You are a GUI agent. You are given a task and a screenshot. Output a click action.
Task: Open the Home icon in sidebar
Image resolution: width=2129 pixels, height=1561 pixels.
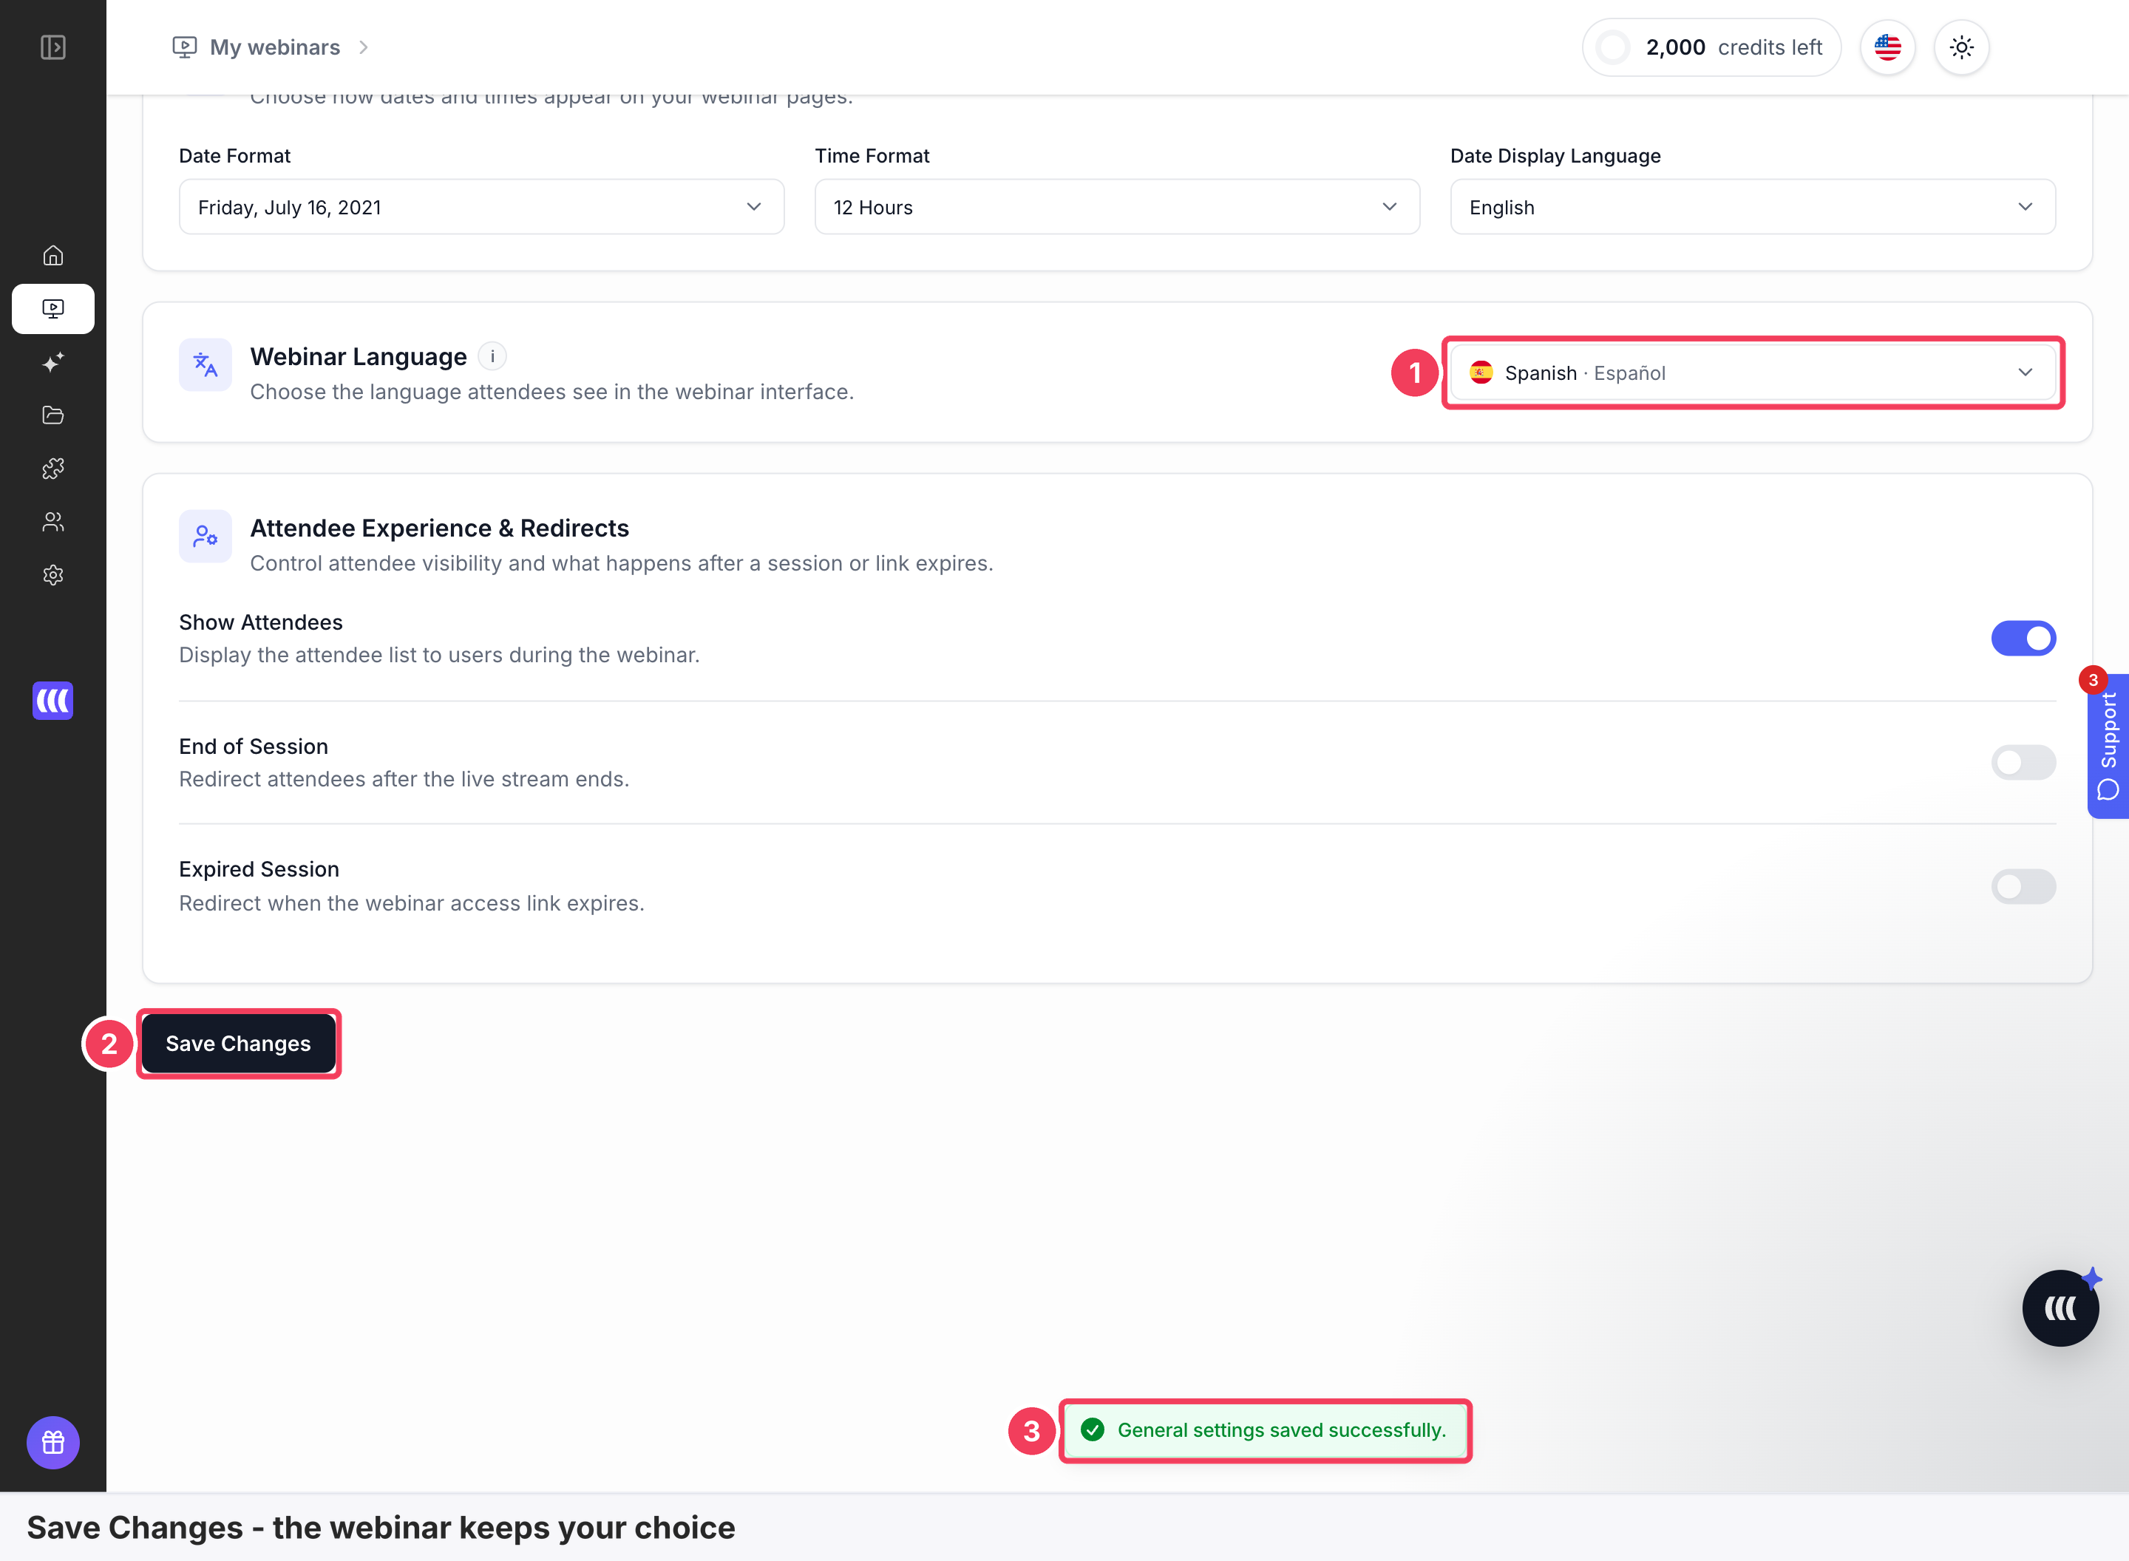tap(53, 255)
